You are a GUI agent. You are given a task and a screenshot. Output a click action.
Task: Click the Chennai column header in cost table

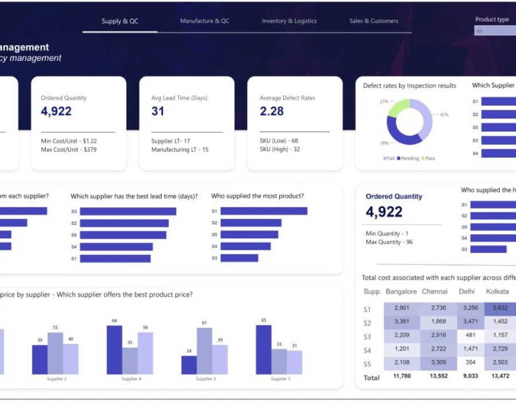[x=435, y=292]
